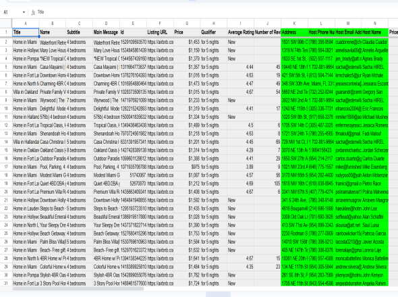Select the column G header
The height and width of the screenshot is (297, 398).
pos(187,24)
